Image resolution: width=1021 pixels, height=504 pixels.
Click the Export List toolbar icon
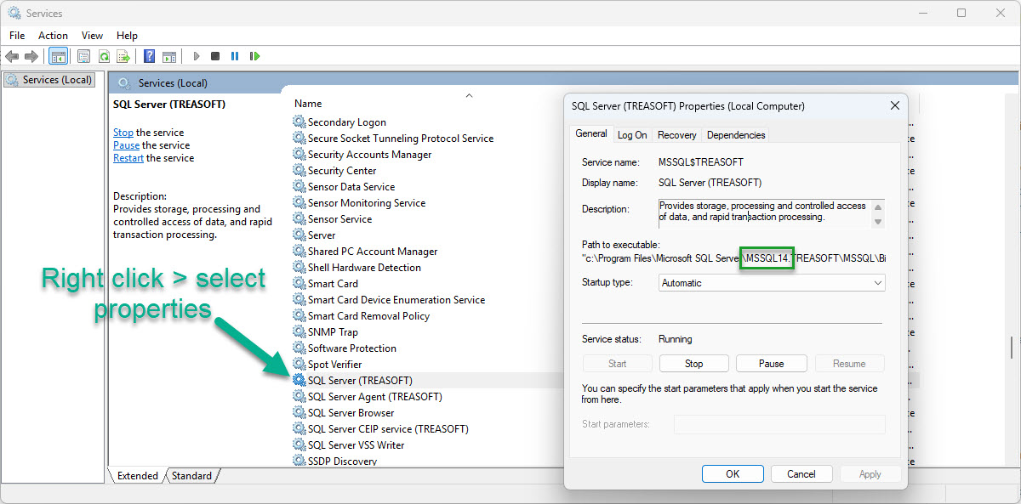[123, 57]
